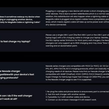The width and height of the screenshot is (109, 109).
Task: Click the text 'warning and an exclamation point.'
Action: pyautogui.click(x=61, y=46)
